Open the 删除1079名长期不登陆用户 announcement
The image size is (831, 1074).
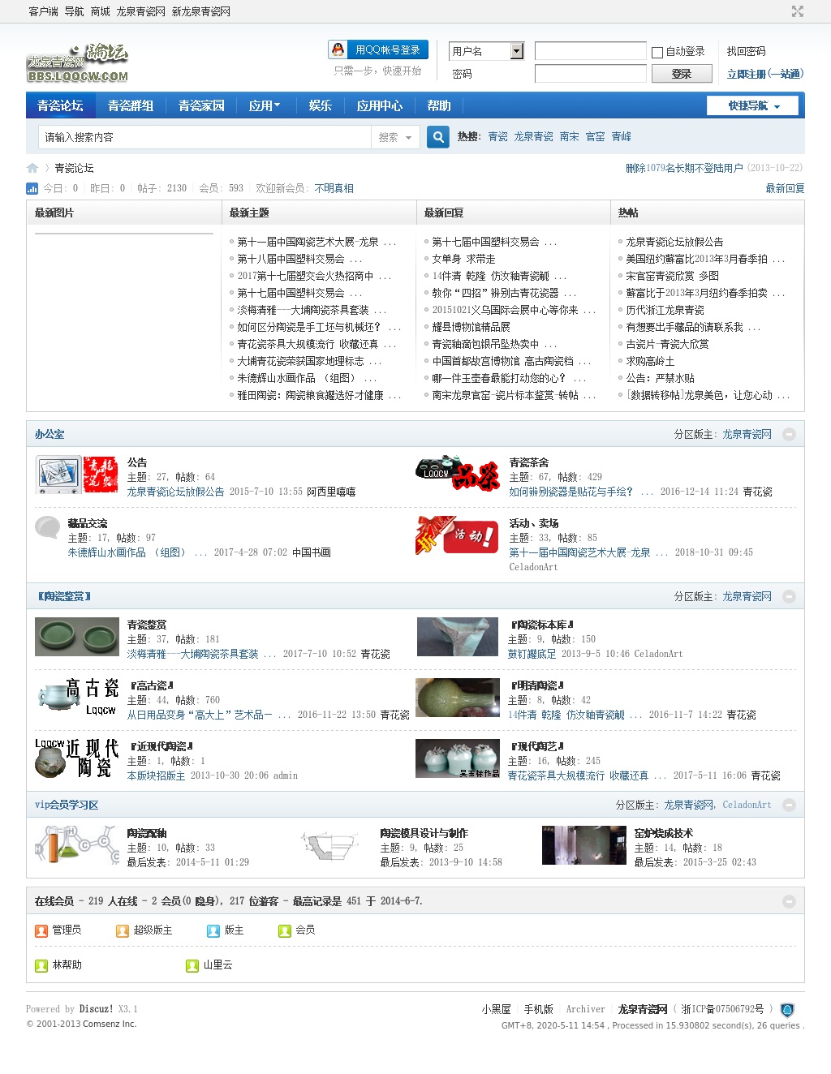pos(684,168)
